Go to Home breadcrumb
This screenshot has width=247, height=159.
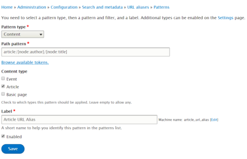7,7
